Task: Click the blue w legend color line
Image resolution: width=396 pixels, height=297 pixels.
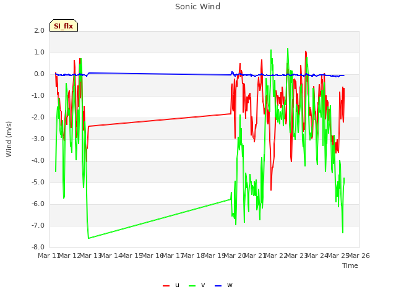Action: click(x=218, y=286)
